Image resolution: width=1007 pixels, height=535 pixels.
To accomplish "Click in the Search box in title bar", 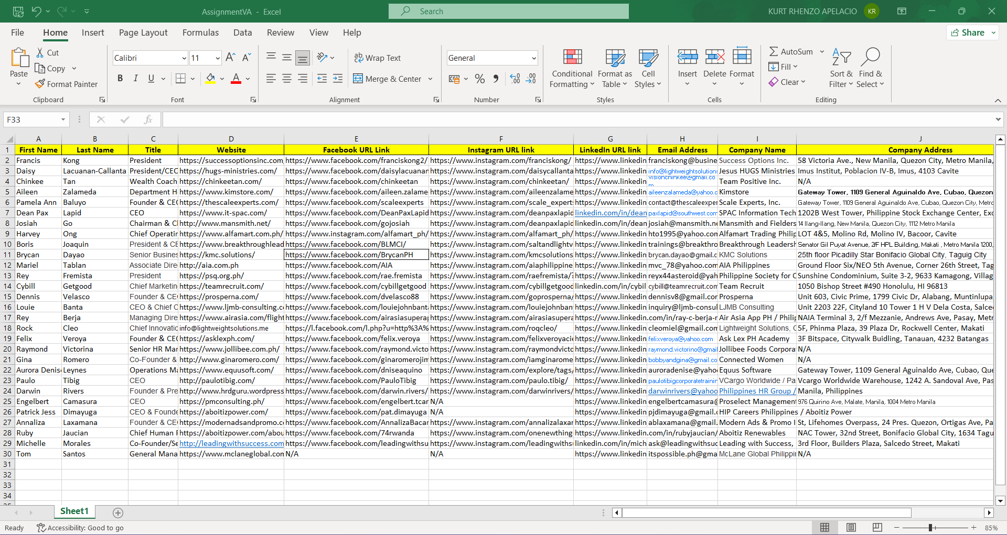I will (509, 11).
